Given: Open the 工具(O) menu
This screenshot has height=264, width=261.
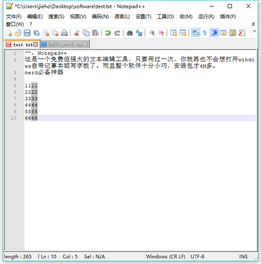Looking at the screenshot, I should [x=165, y=17].
